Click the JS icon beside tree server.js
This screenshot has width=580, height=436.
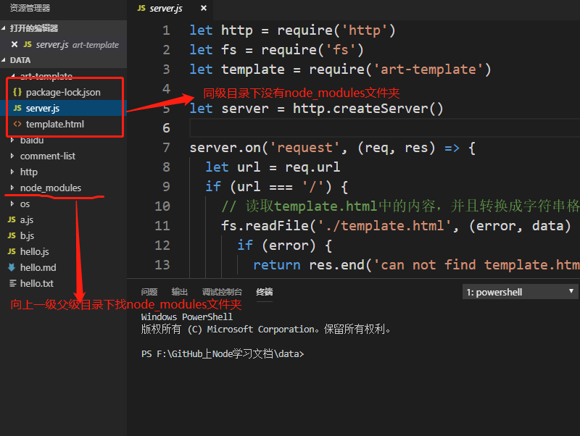point(17,108)
